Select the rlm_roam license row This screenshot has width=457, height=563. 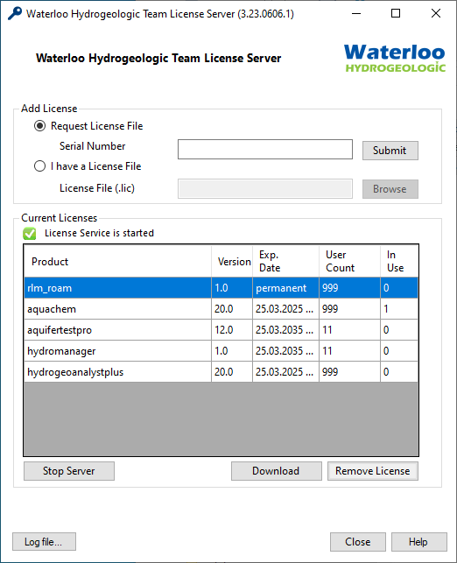[x=221, y=288]
